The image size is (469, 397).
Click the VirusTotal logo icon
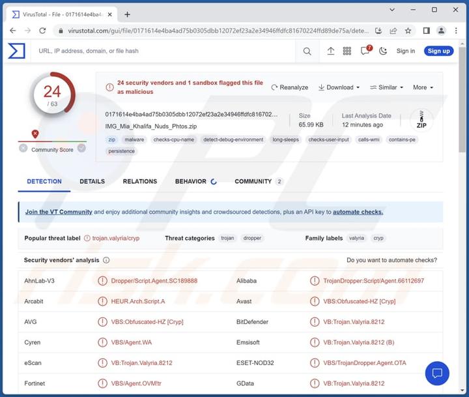point(17,51)
